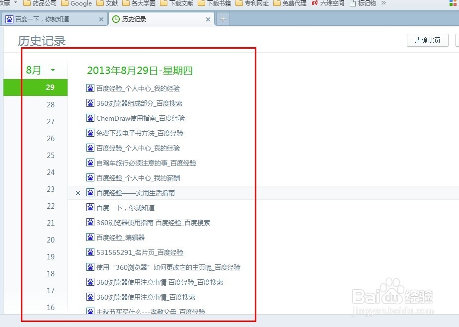459x327 pixels.
Task: Open the 免费下载电子书方法_百度经验 history entry
Action: [140, 133]
